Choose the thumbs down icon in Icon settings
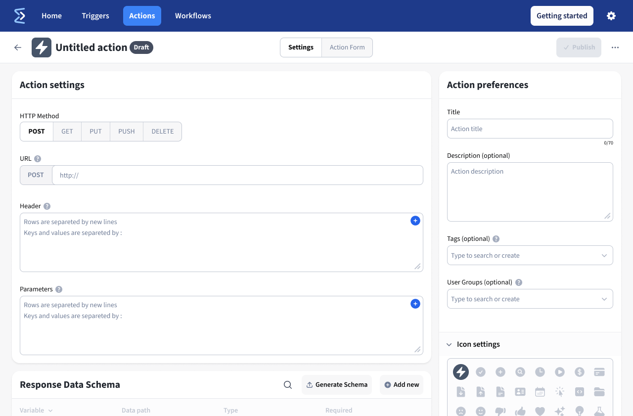This screenshot has width=633, height=416. (x=500, y=412)
